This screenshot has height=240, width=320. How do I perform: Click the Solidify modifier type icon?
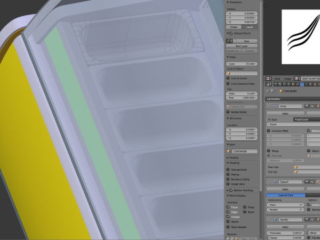point(275,219)
